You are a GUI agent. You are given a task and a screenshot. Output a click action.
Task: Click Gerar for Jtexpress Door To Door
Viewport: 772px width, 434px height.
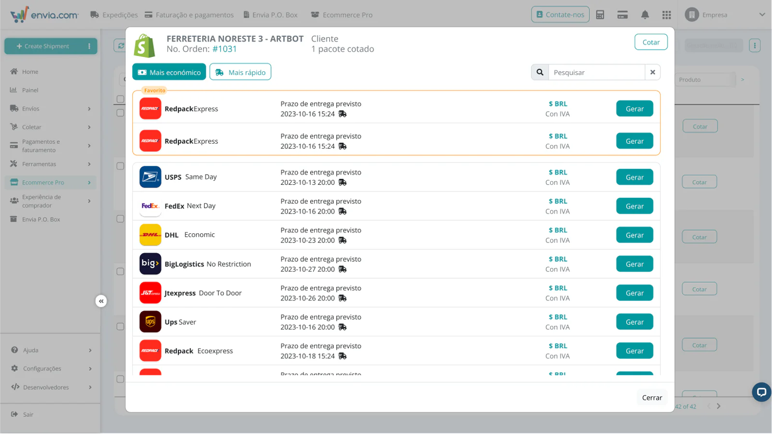tap(634, 293)
